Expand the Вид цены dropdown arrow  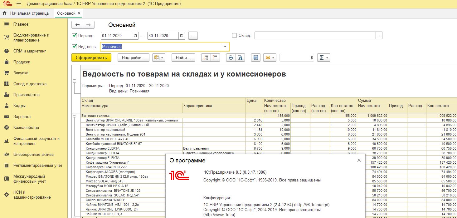[225, 47]
